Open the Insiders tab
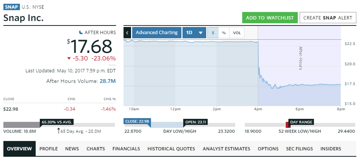359x162 pixels. 331,149
